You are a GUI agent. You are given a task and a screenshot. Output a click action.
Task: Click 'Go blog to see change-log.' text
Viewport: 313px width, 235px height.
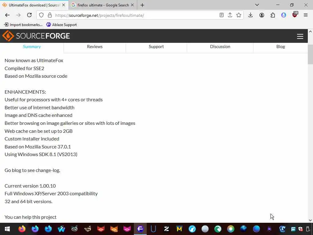[x=32, y=170]
